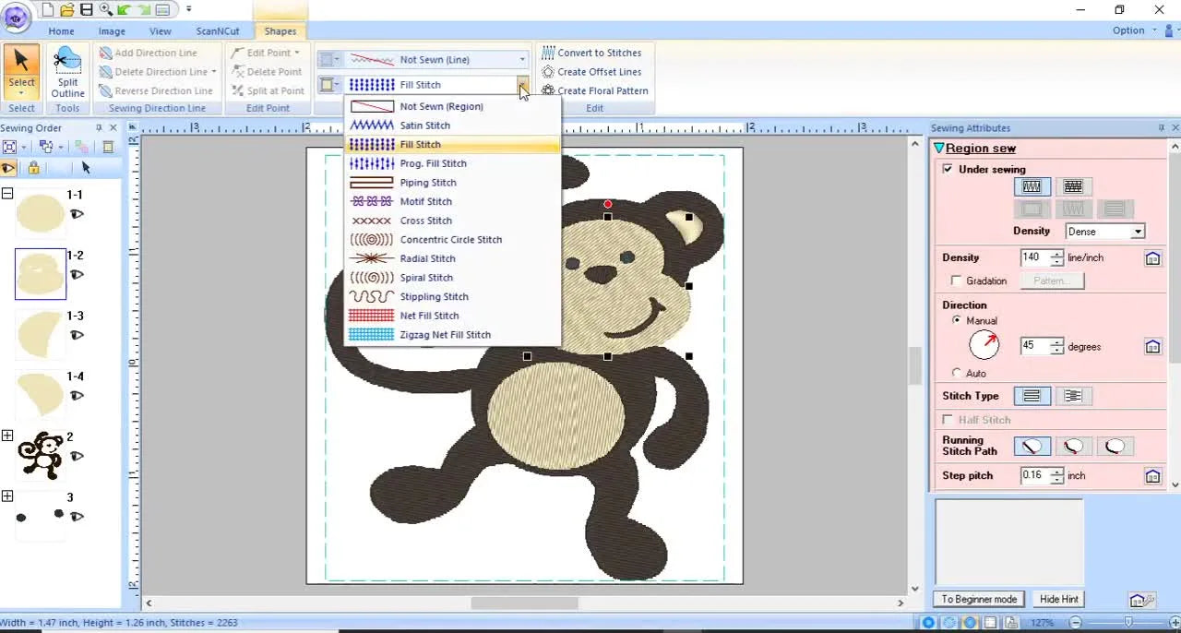
Task: Uncheck the Under sewing checkbox
Action: pos(946,169)
